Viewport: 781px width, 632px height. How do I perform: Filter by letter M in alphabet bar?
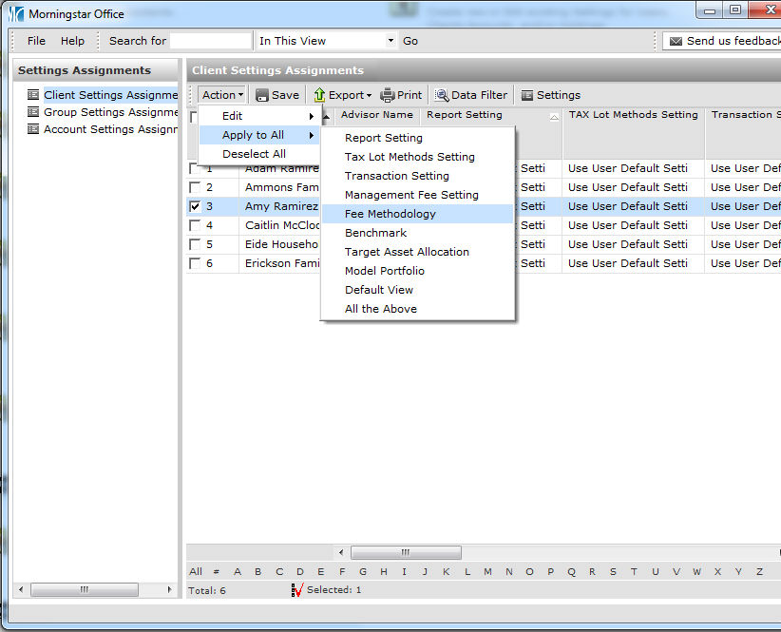487,571
